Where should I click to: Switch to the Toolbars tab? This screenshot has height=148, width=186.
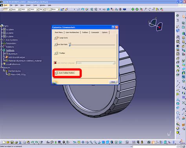[85, 32]
